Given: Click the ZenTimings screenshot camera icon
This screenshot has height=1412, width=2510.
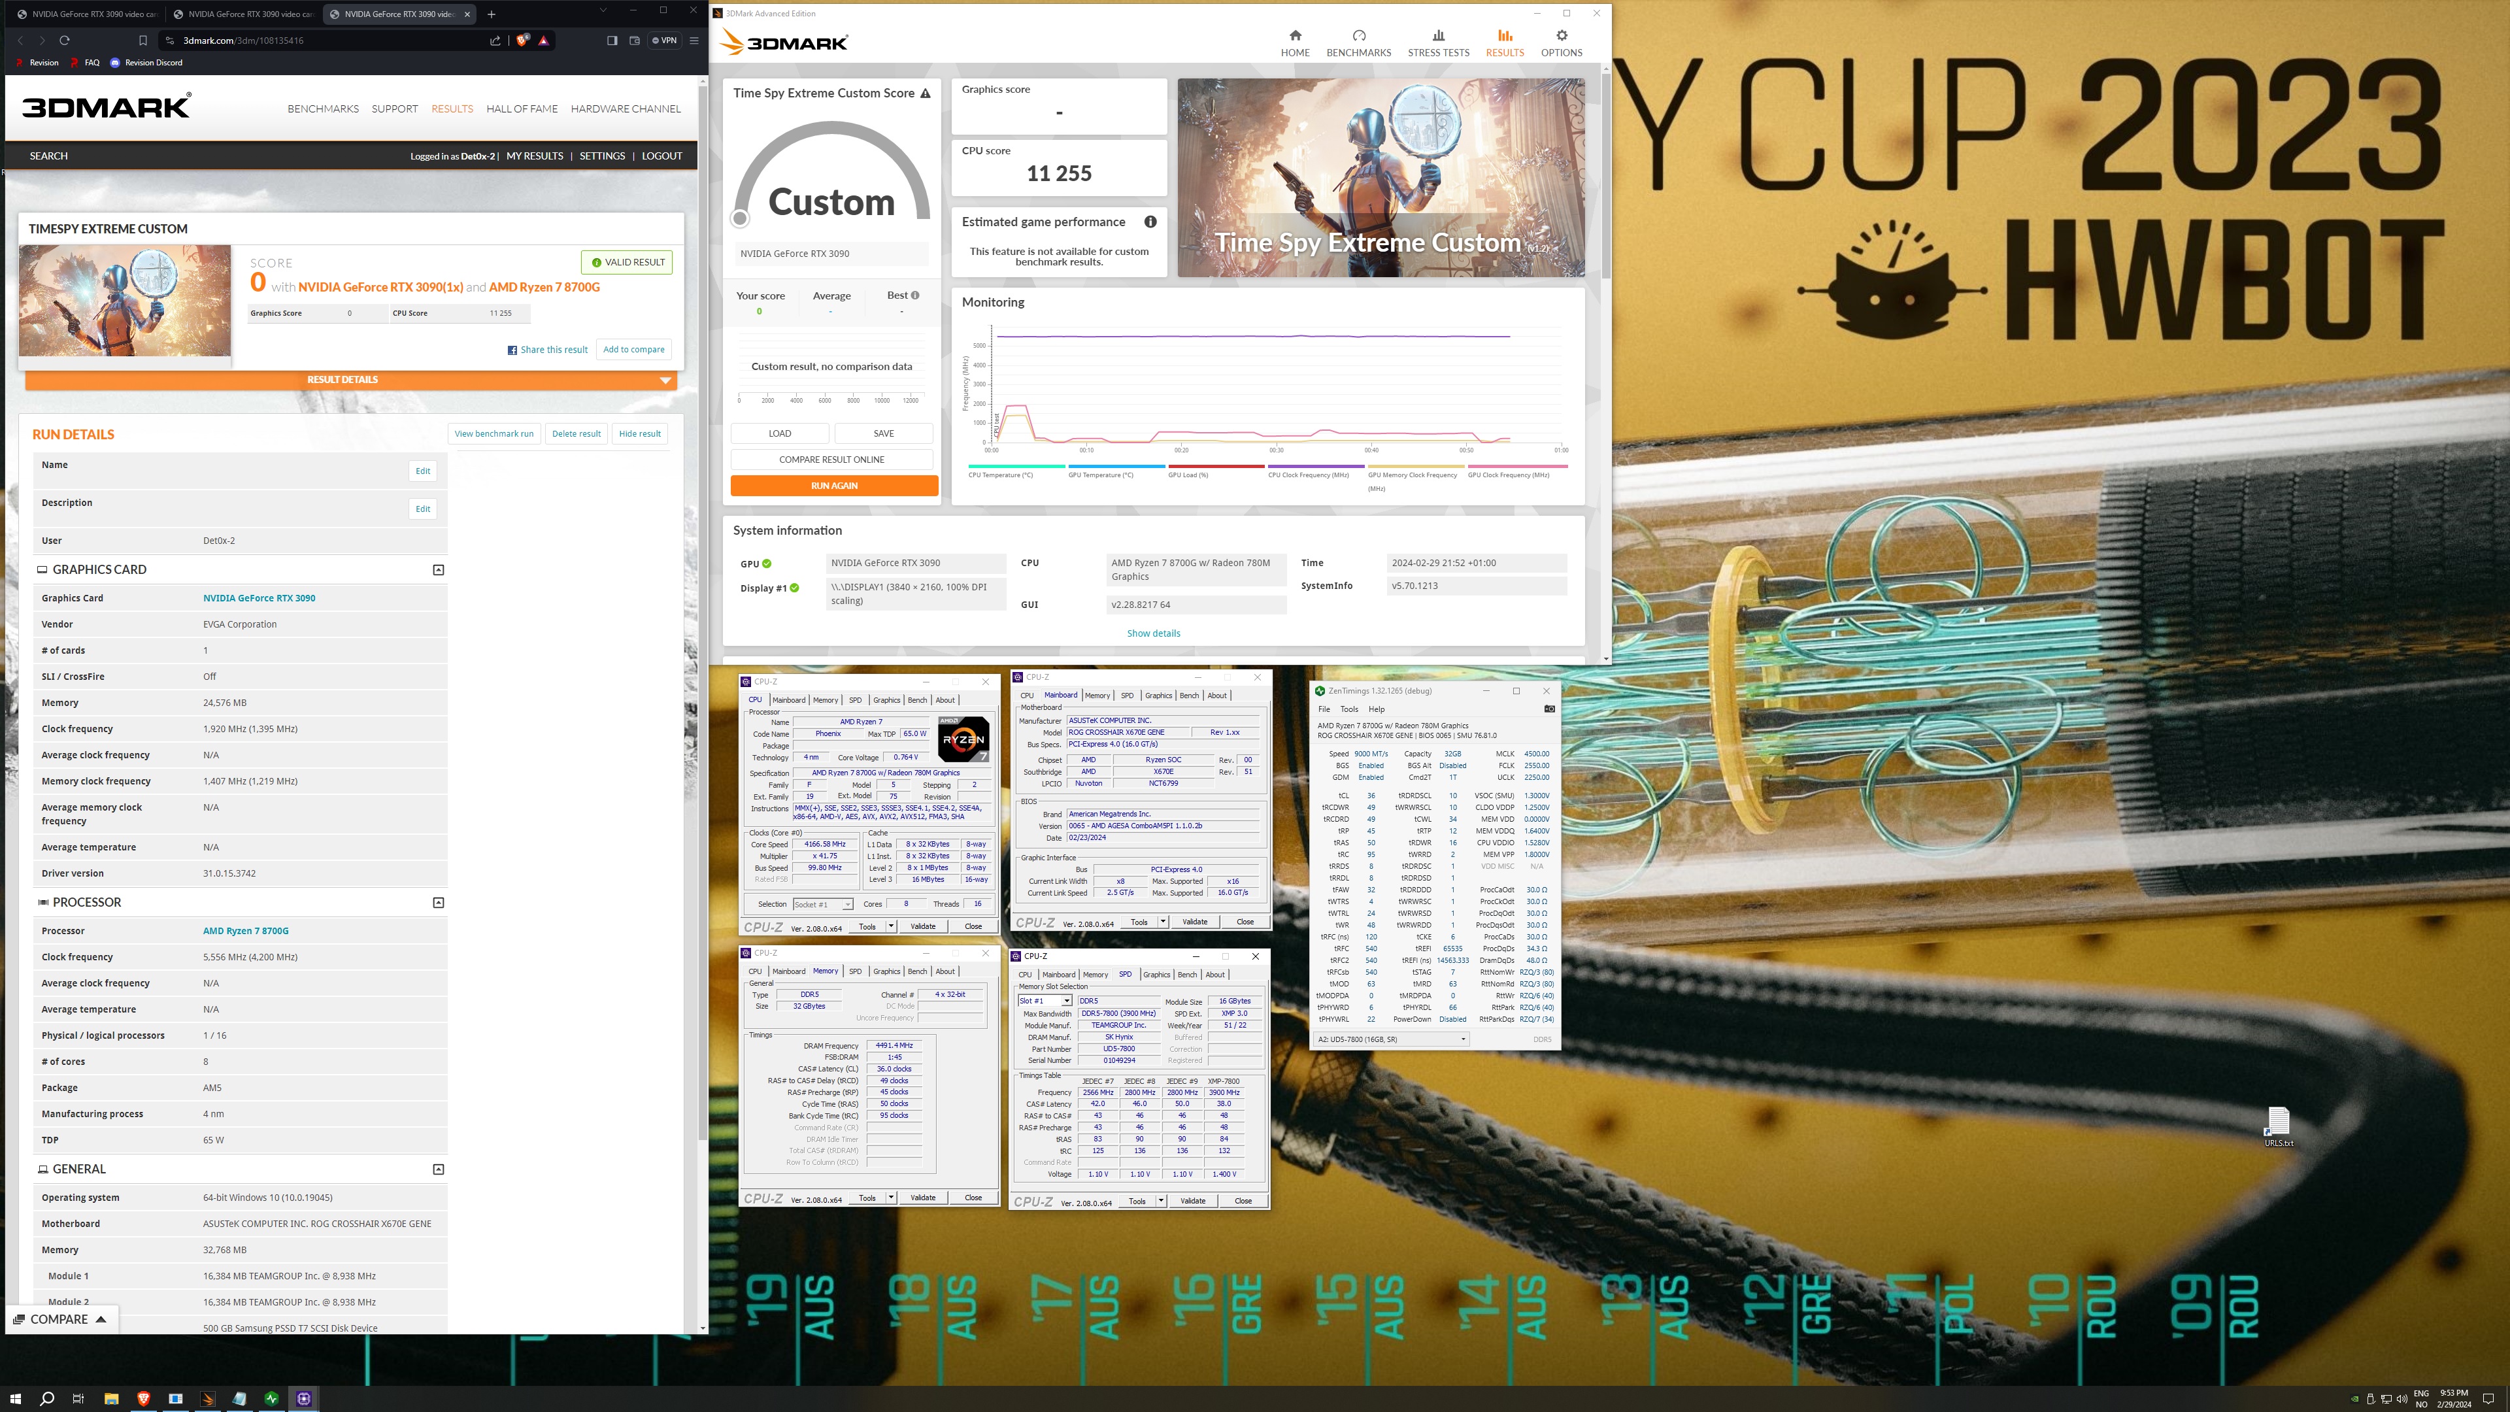Looking at the screenshot, I should (x=1549, y=709).
